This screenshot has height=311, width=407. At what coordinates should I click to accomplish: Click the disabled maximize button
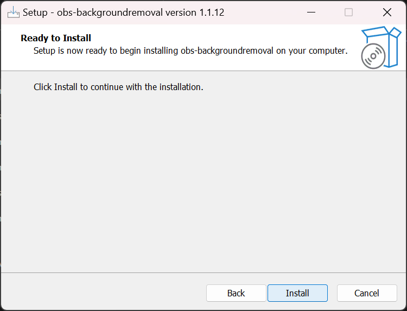[x=348, y=12]
